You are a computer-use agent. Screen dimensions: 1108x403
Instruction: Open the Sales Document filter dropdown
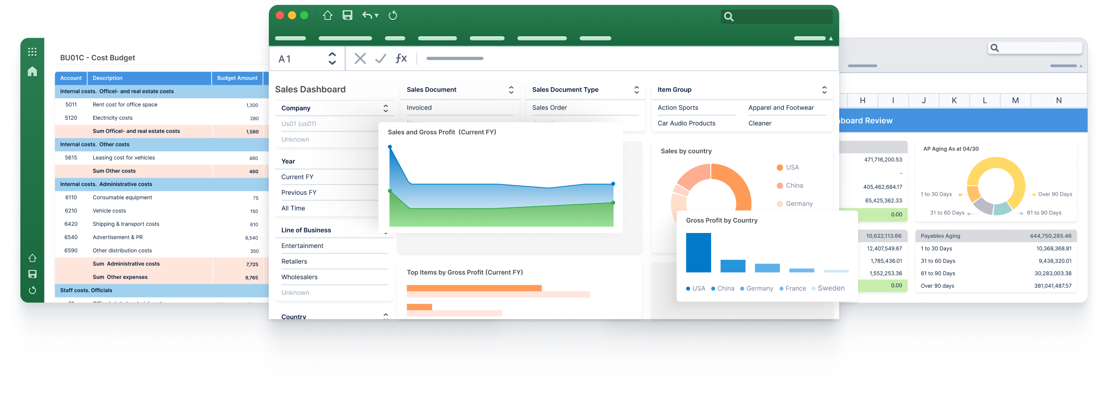click(511, 90)
